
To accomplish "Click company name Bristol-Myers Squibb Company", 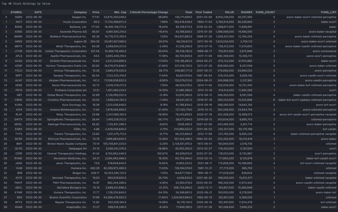I will tap(67, 143).
